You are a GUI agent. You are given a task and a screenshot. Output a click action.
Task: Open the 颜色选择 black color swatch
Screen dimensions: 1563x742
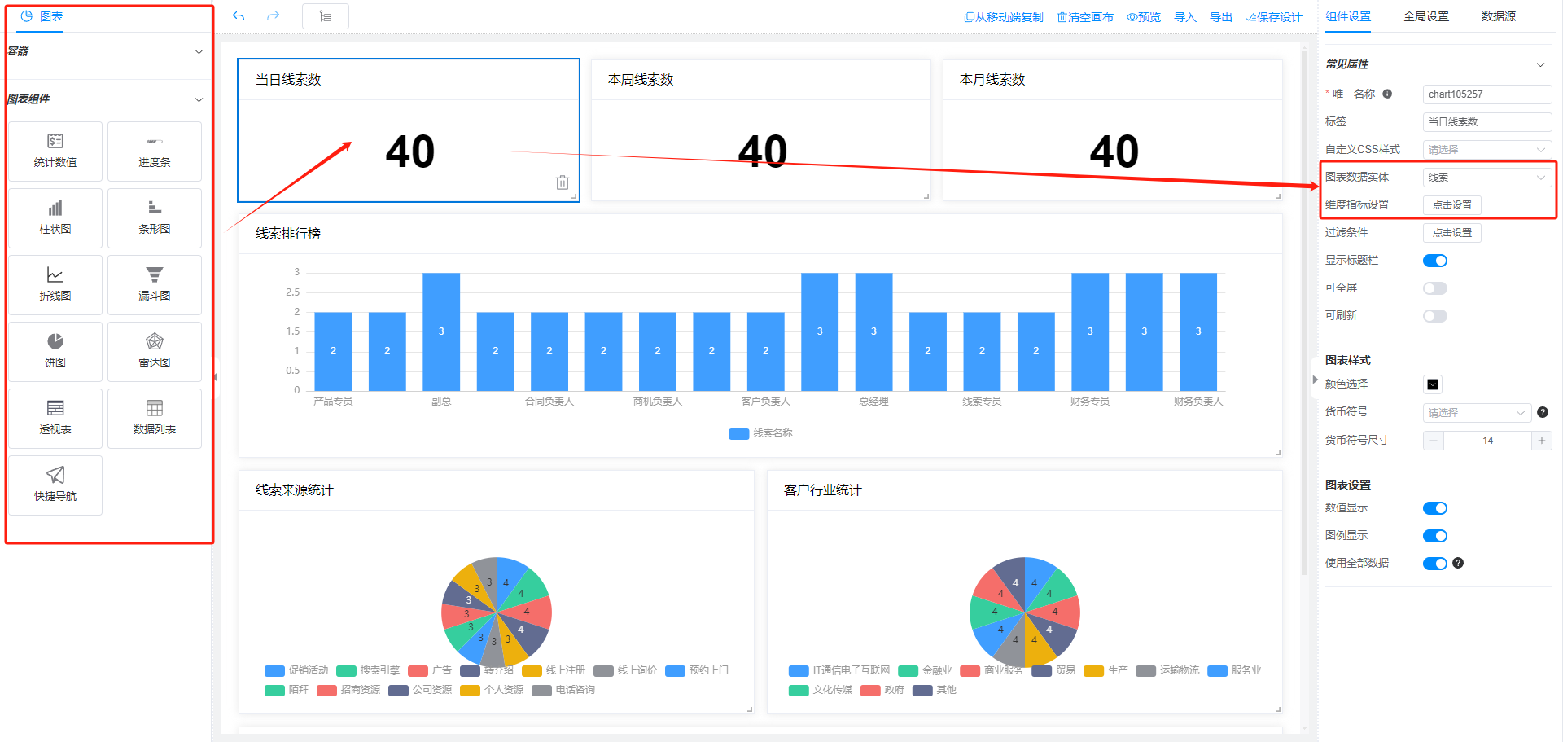[x=1433, y=384]
